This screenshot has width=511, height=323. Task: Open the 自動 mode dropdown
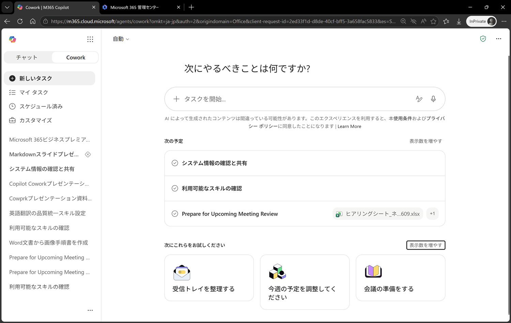click(x=121, y=39)
